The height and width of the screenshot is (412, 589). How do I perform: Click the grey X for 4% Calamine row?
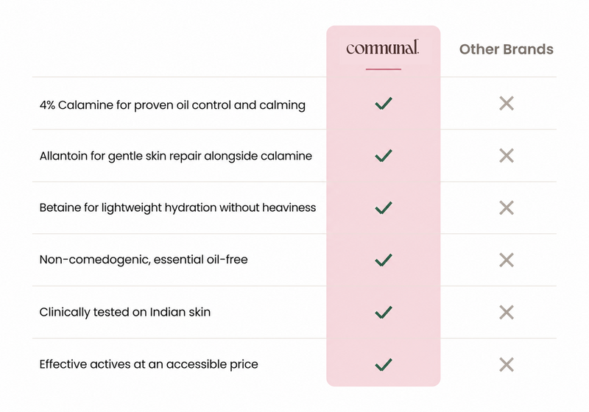(x=507, y=103)
